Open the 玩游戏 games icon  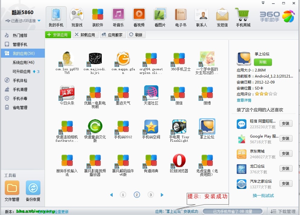(77, 15)
